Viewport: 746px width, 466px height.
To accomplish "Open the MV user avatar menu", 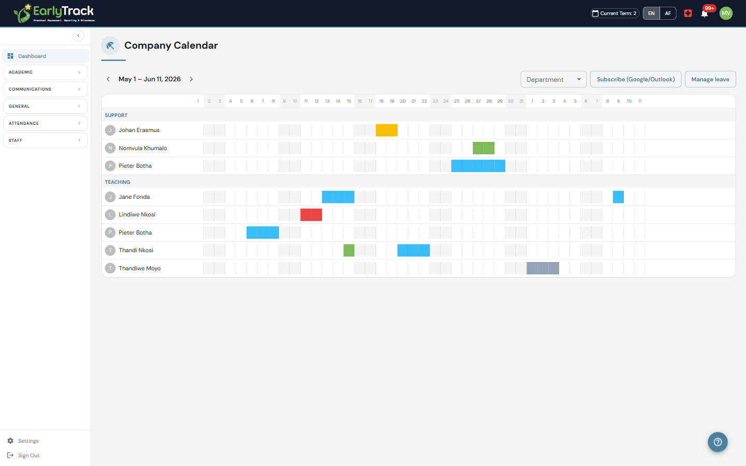I will click(x=726, y=13).
